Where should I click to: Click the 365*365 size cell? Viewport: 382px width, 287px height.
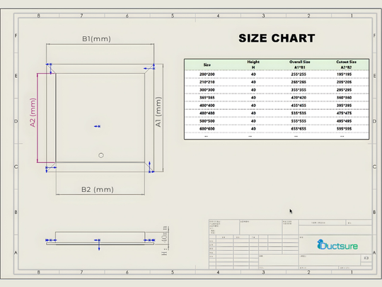[x=207, y=98]
